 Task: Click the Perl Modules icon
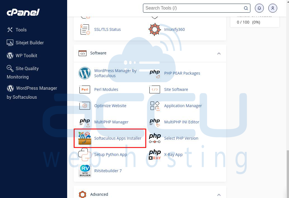[x=84, y=89]
